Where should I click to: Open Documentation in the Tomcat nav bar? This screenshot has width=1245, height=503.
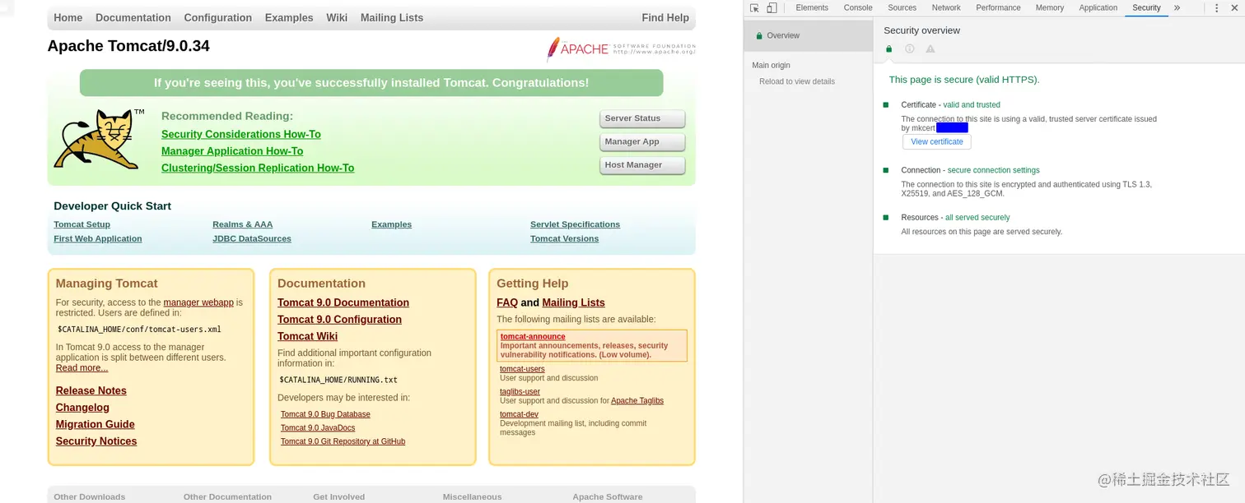(133, 18)
